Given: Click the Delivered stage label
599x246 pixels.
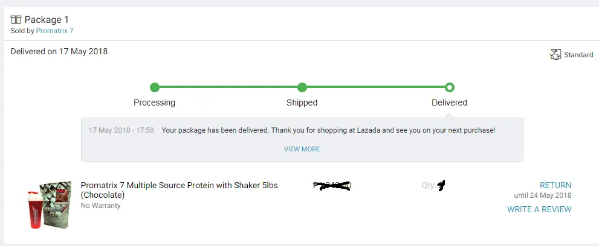Looking at the screenshot, I should click(x=449, y=103).
